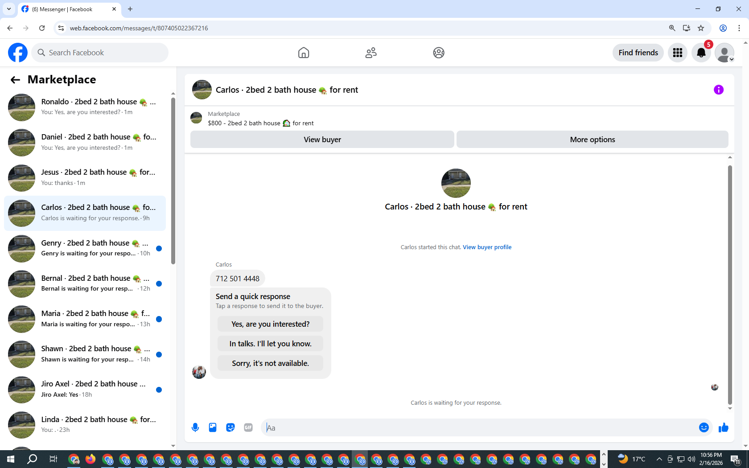Screen dimensions: 749x468
Task: View site information icon in address bar
Action: 61,28
